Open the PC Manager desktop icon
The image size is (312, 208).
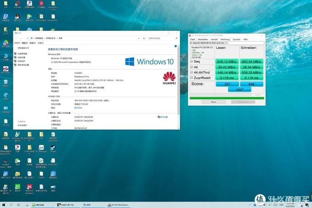click(41, 148)
